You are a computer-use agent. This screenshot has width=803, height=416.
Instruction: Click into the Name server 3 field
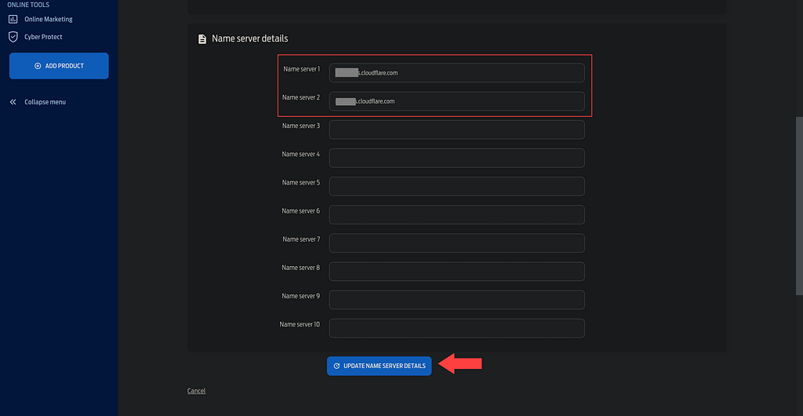[x=456, y=130]
